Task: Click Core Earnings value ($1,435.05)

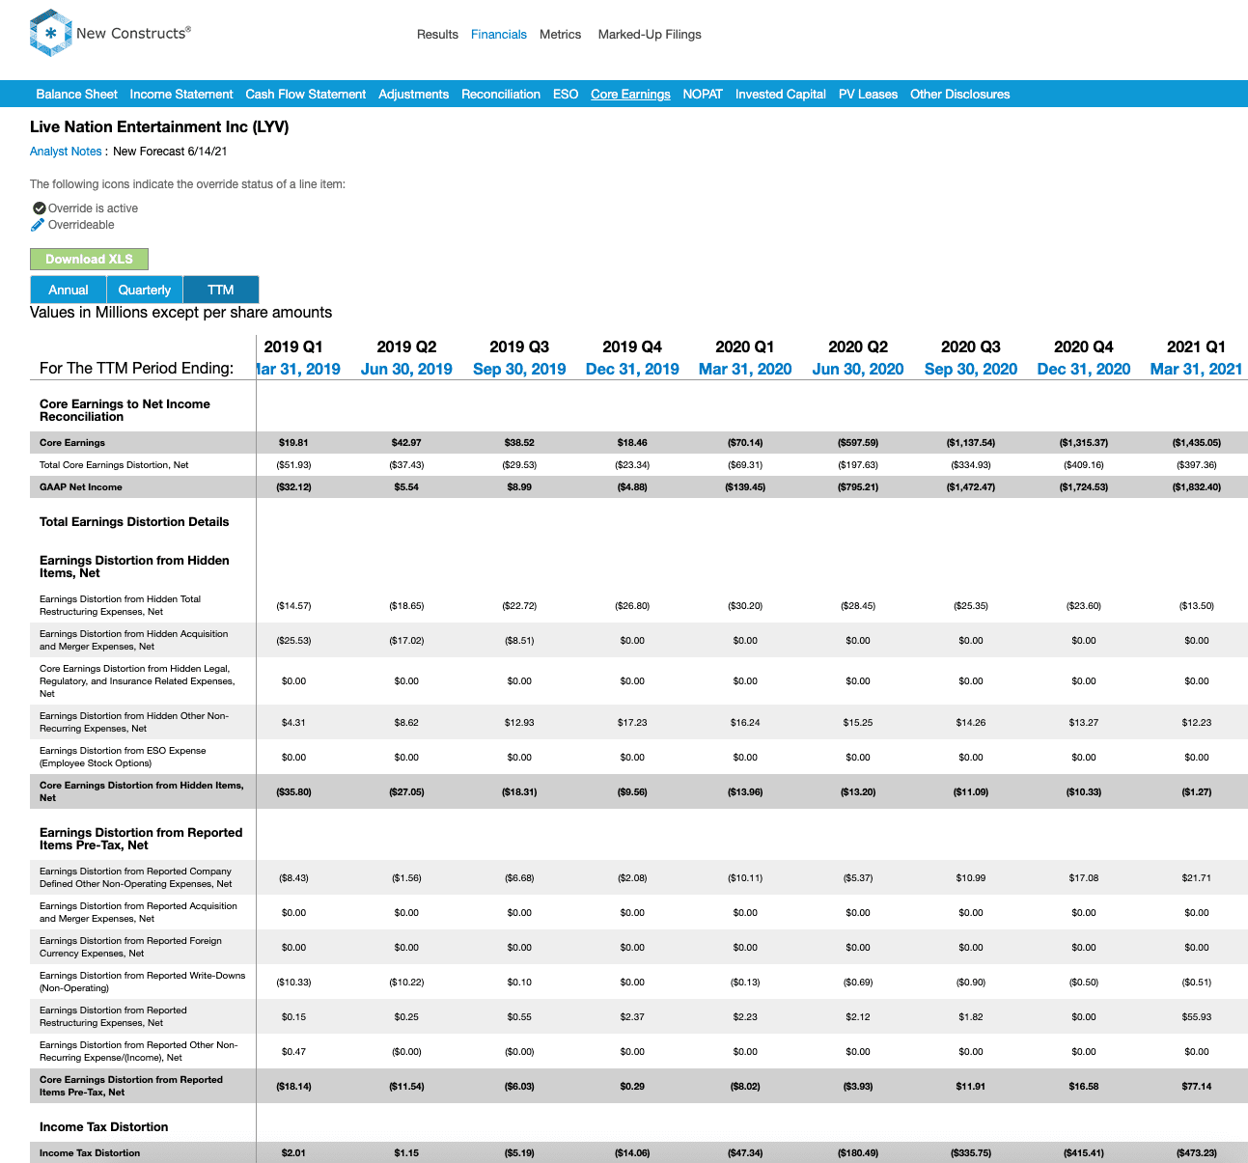Action: [x=1197, y=443]
